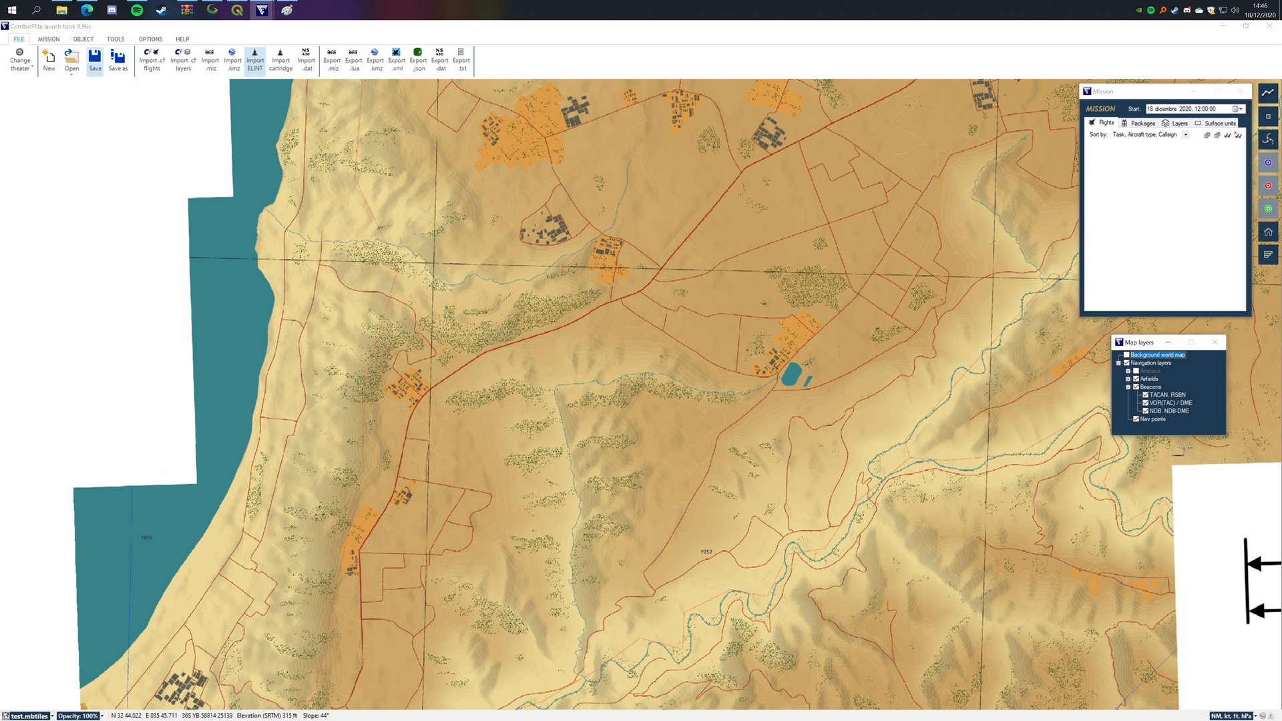Open the Sort by dropdown arrow
This screenshot has height=721, width=1282.
[1186, 135]
